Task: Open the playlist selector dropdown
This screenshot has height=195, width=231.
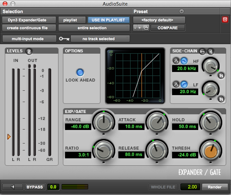Action: 72,20
